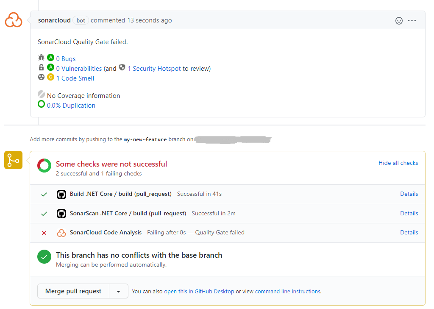
Task: Click 'No Coverage information' text
Action: pyautogui.click(x=83, y=95)
